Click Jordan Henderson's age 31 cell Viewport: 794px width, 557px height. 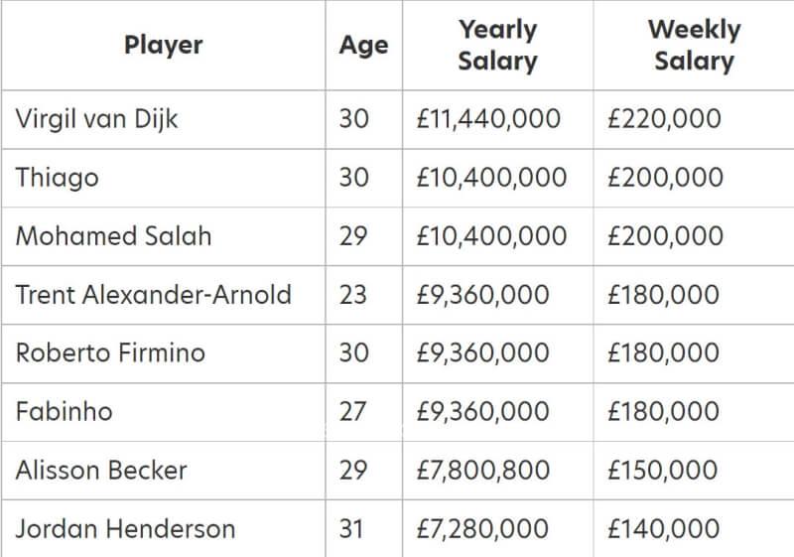click(x=351, y=528)
